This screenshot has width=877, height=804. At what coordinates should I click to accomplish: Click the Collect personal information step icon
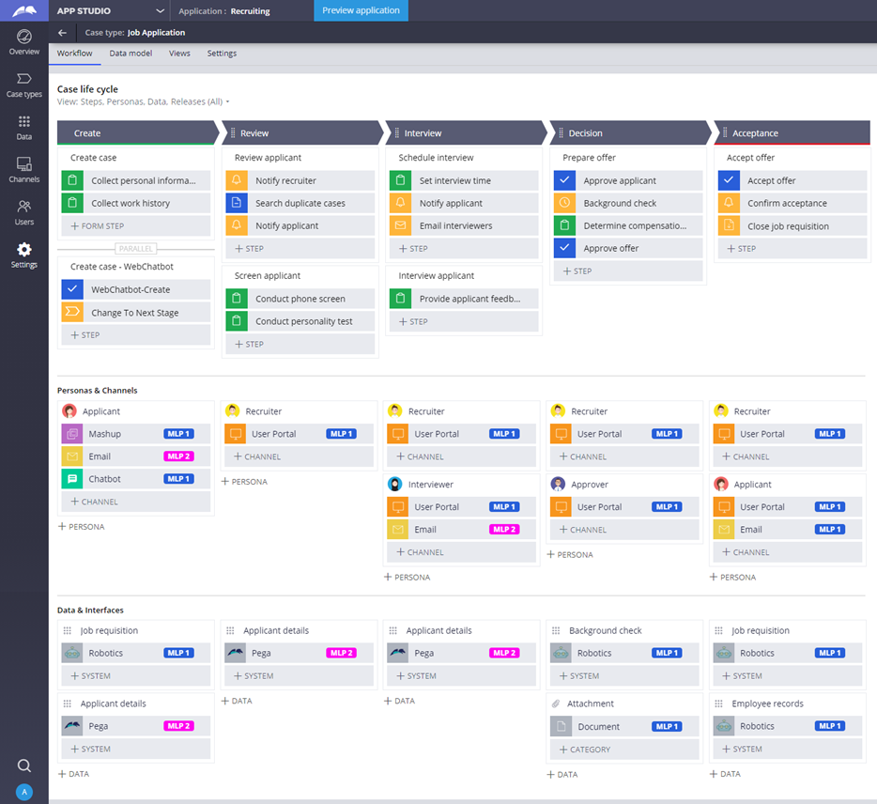(72, 180)
